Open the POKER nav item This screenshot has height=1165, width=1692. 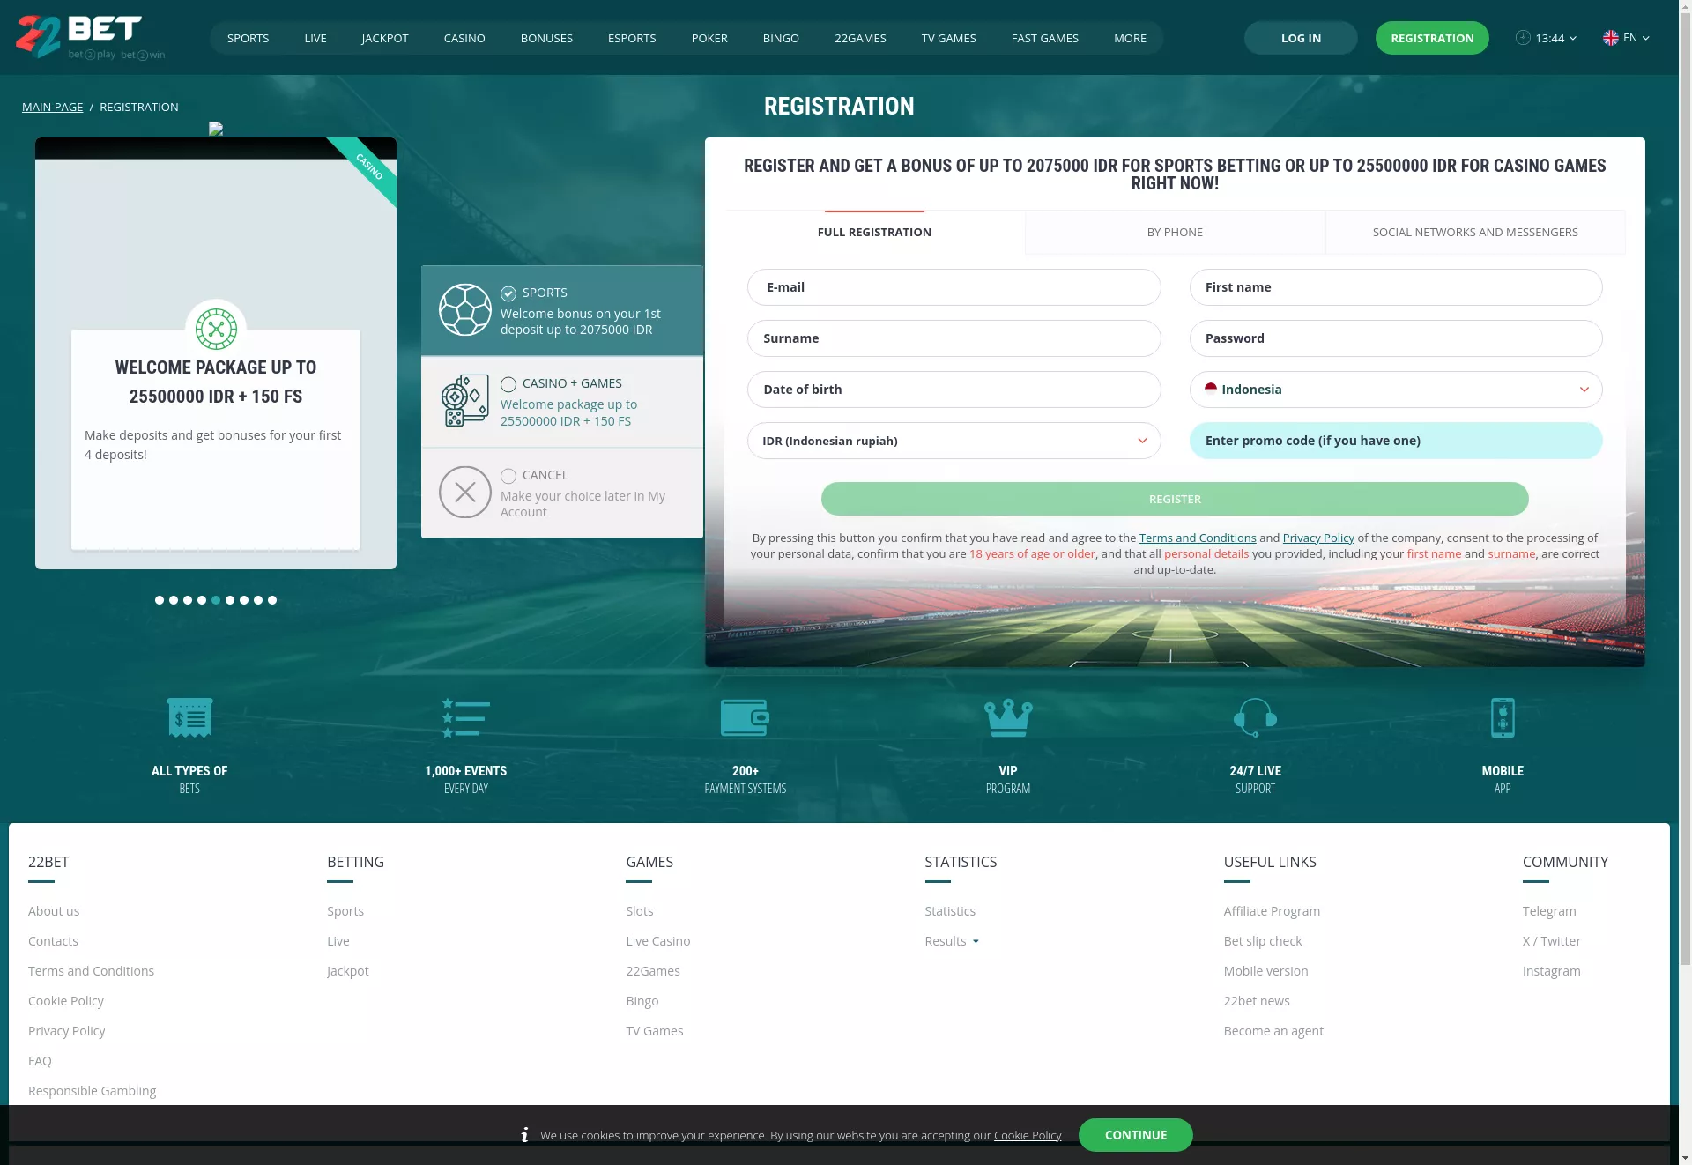click(x=709, y=38)
